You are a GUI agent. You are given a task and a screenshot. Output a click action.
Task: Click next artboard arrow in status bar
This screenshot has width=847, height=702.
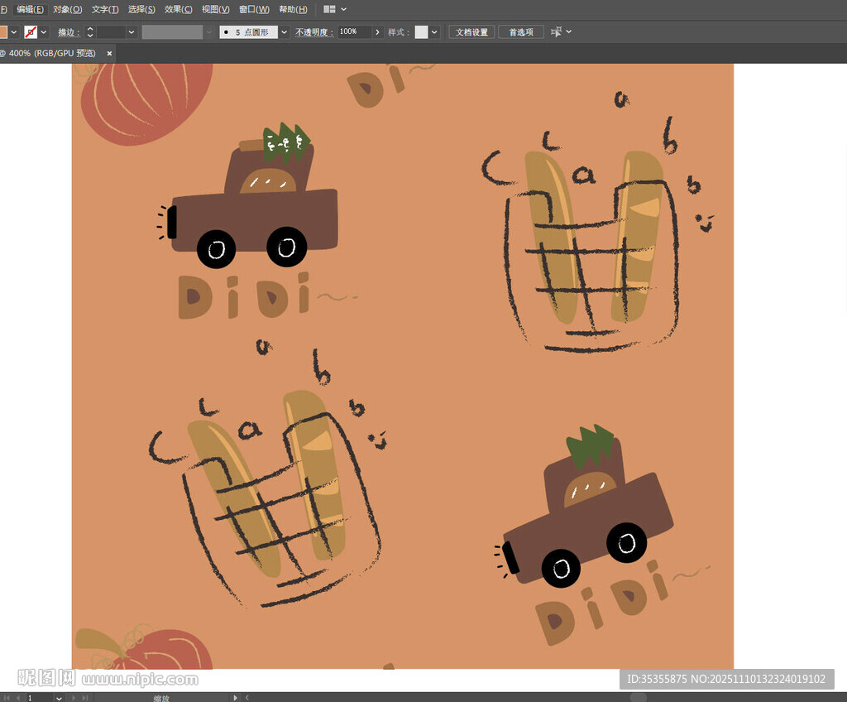click(75, 698)
